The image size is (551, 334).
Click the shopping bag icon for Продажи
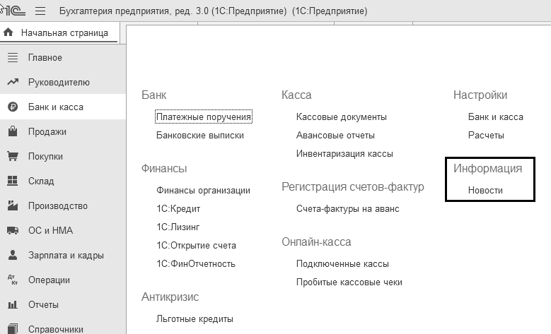click(13, 131)
